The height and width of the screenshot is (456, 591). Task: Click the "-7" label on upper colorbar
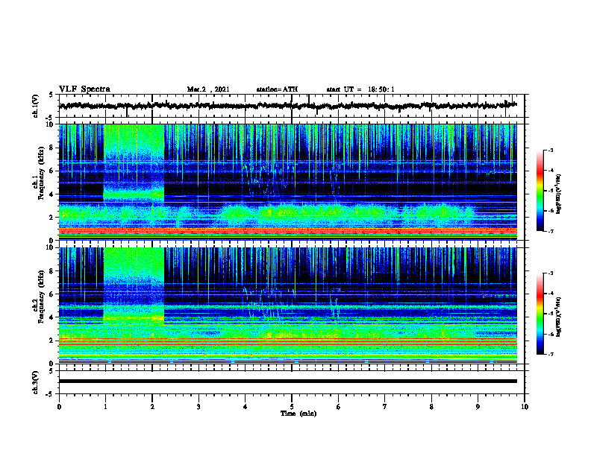coord(551,231)
